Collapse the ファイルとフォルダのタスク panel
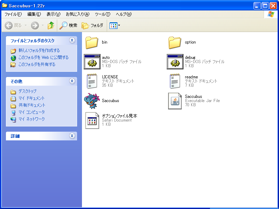279x209 pixels. tap(72, 40)
